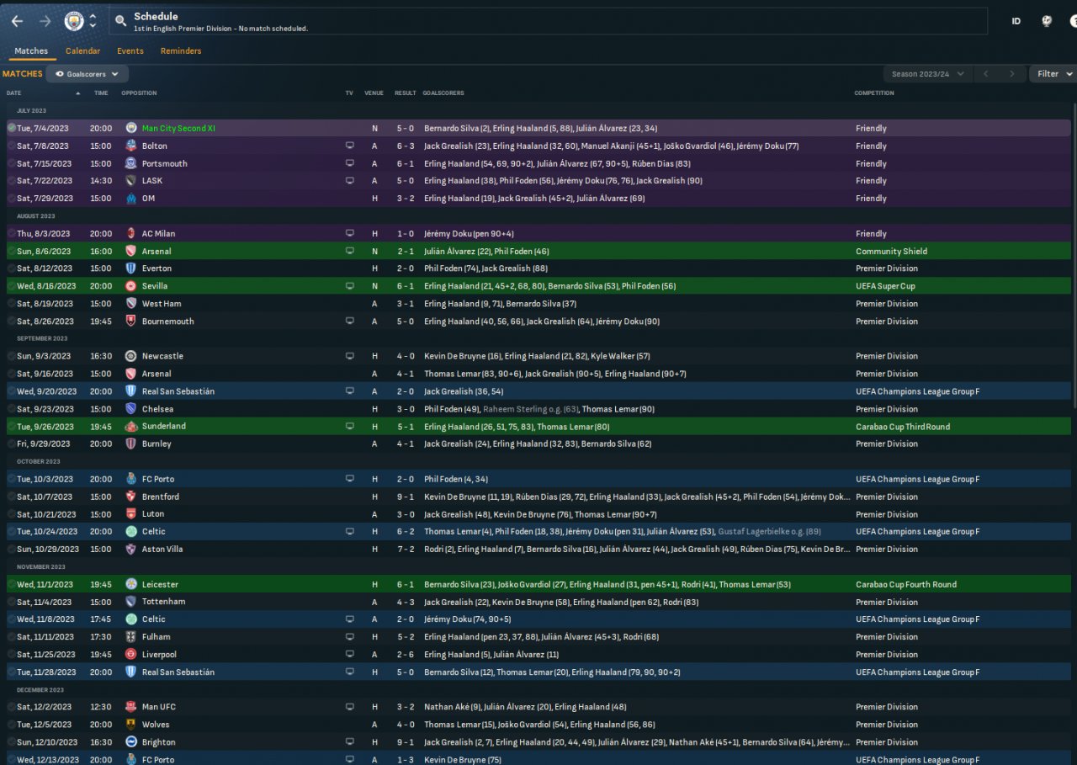
Task: Select the Matches tab
Action: pyautogui.click(x=31, y=51)
